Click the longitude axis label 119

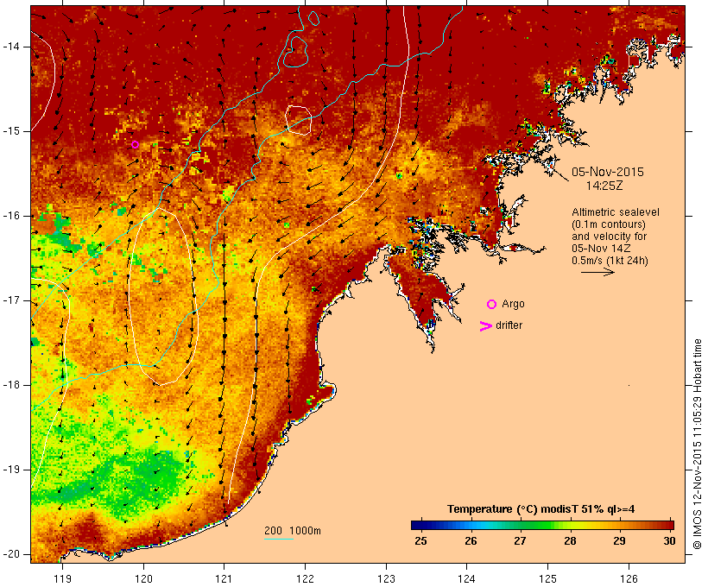[62, 579]
